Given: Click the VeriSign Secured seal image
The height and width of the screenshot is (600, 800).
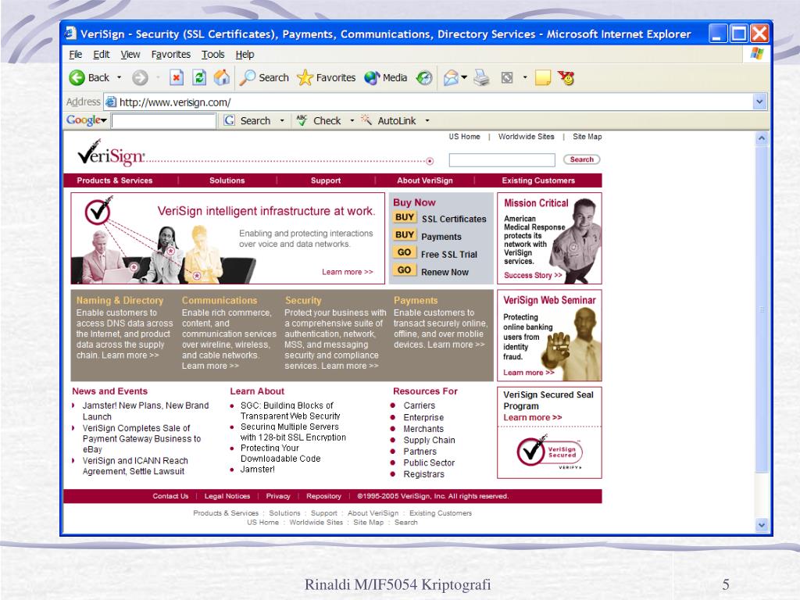Looking at the screenshot, I should [549, 452].
